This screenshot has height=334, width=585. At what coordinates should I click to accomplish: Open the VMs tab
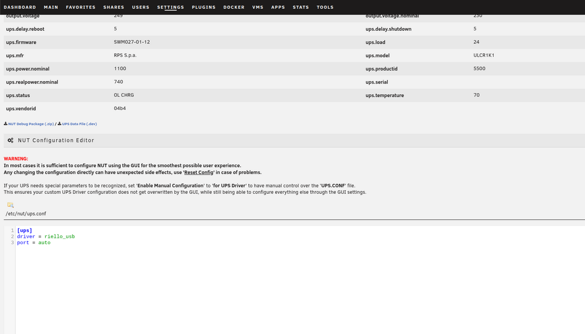click(x=258, y=7)
